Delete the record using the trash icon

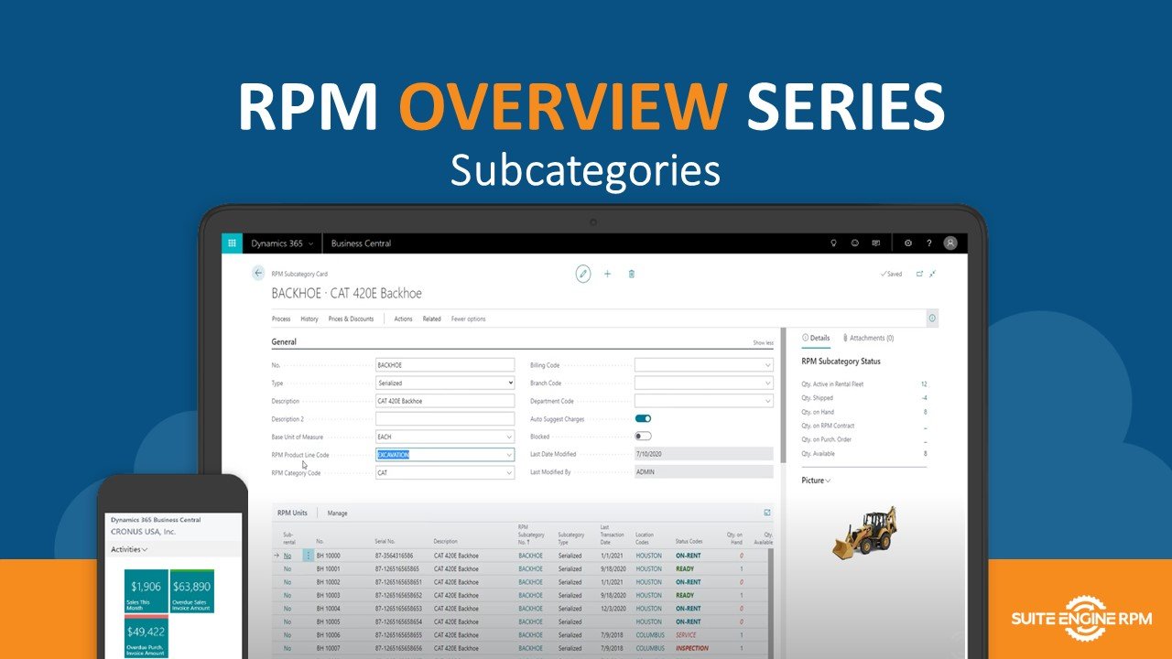click(x=631, y=274)
